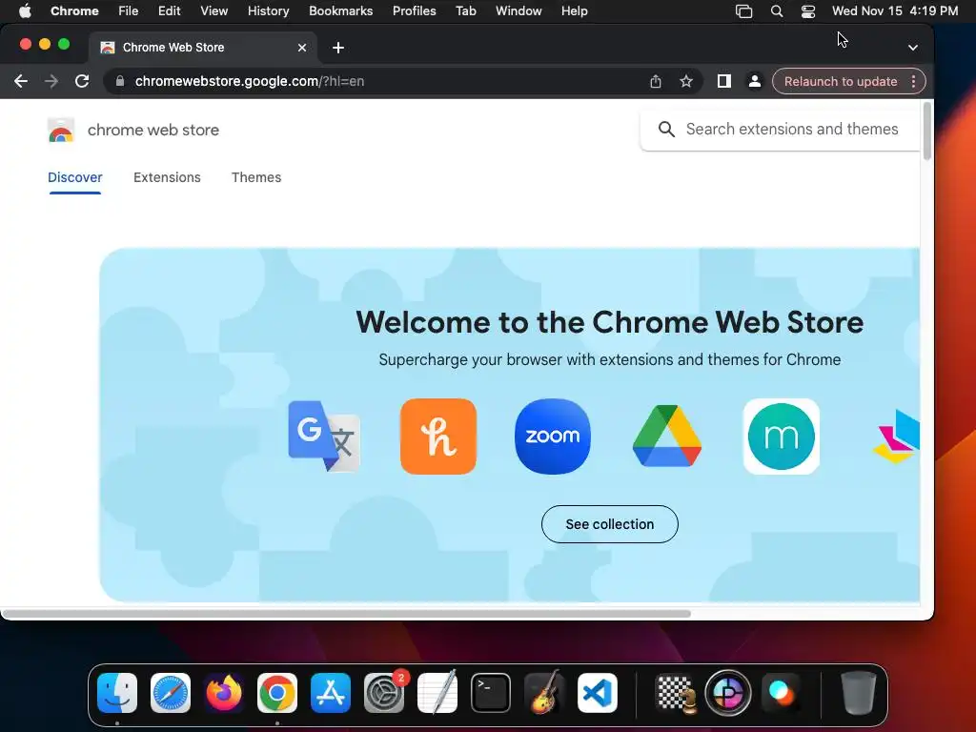
Task: Open the Google Translate extension icon
Action: (x=324, y=437)
